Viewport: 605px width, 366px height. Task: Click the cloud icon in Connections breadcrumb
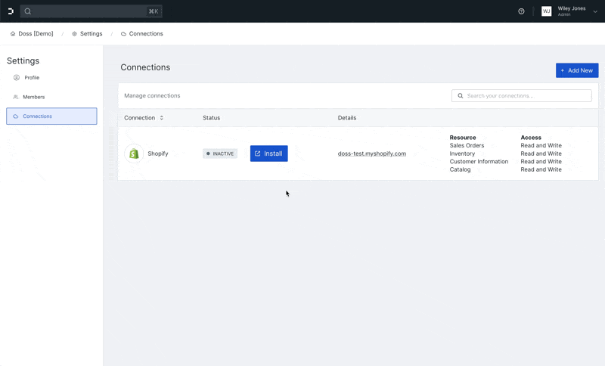124,34
